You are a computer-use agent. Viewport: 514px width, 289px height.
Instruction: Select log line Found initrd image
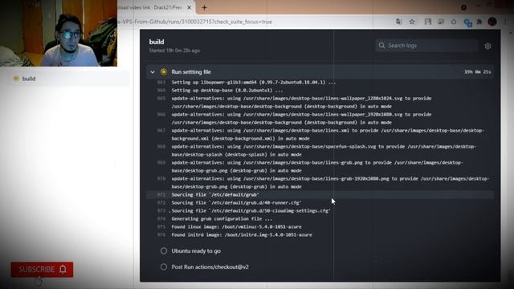click(242, 235)
